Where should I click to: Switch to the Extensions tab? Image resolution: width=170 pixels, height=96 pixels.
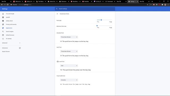64,2
